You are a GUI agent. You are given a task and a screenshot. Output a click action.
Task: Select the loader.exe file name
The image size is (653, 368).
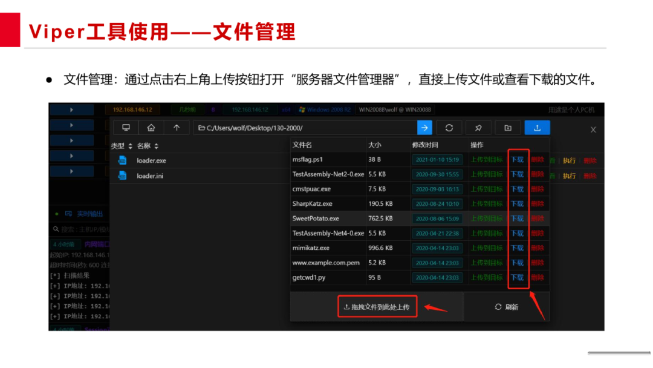tap(151, 160)
